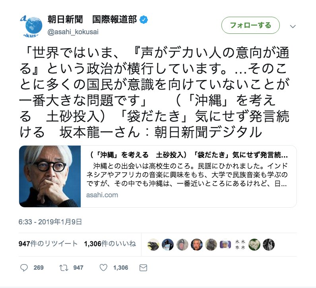Screen dimensions: 316x288
Task: Click the asahi.com link in card
Action: point(102,195)
